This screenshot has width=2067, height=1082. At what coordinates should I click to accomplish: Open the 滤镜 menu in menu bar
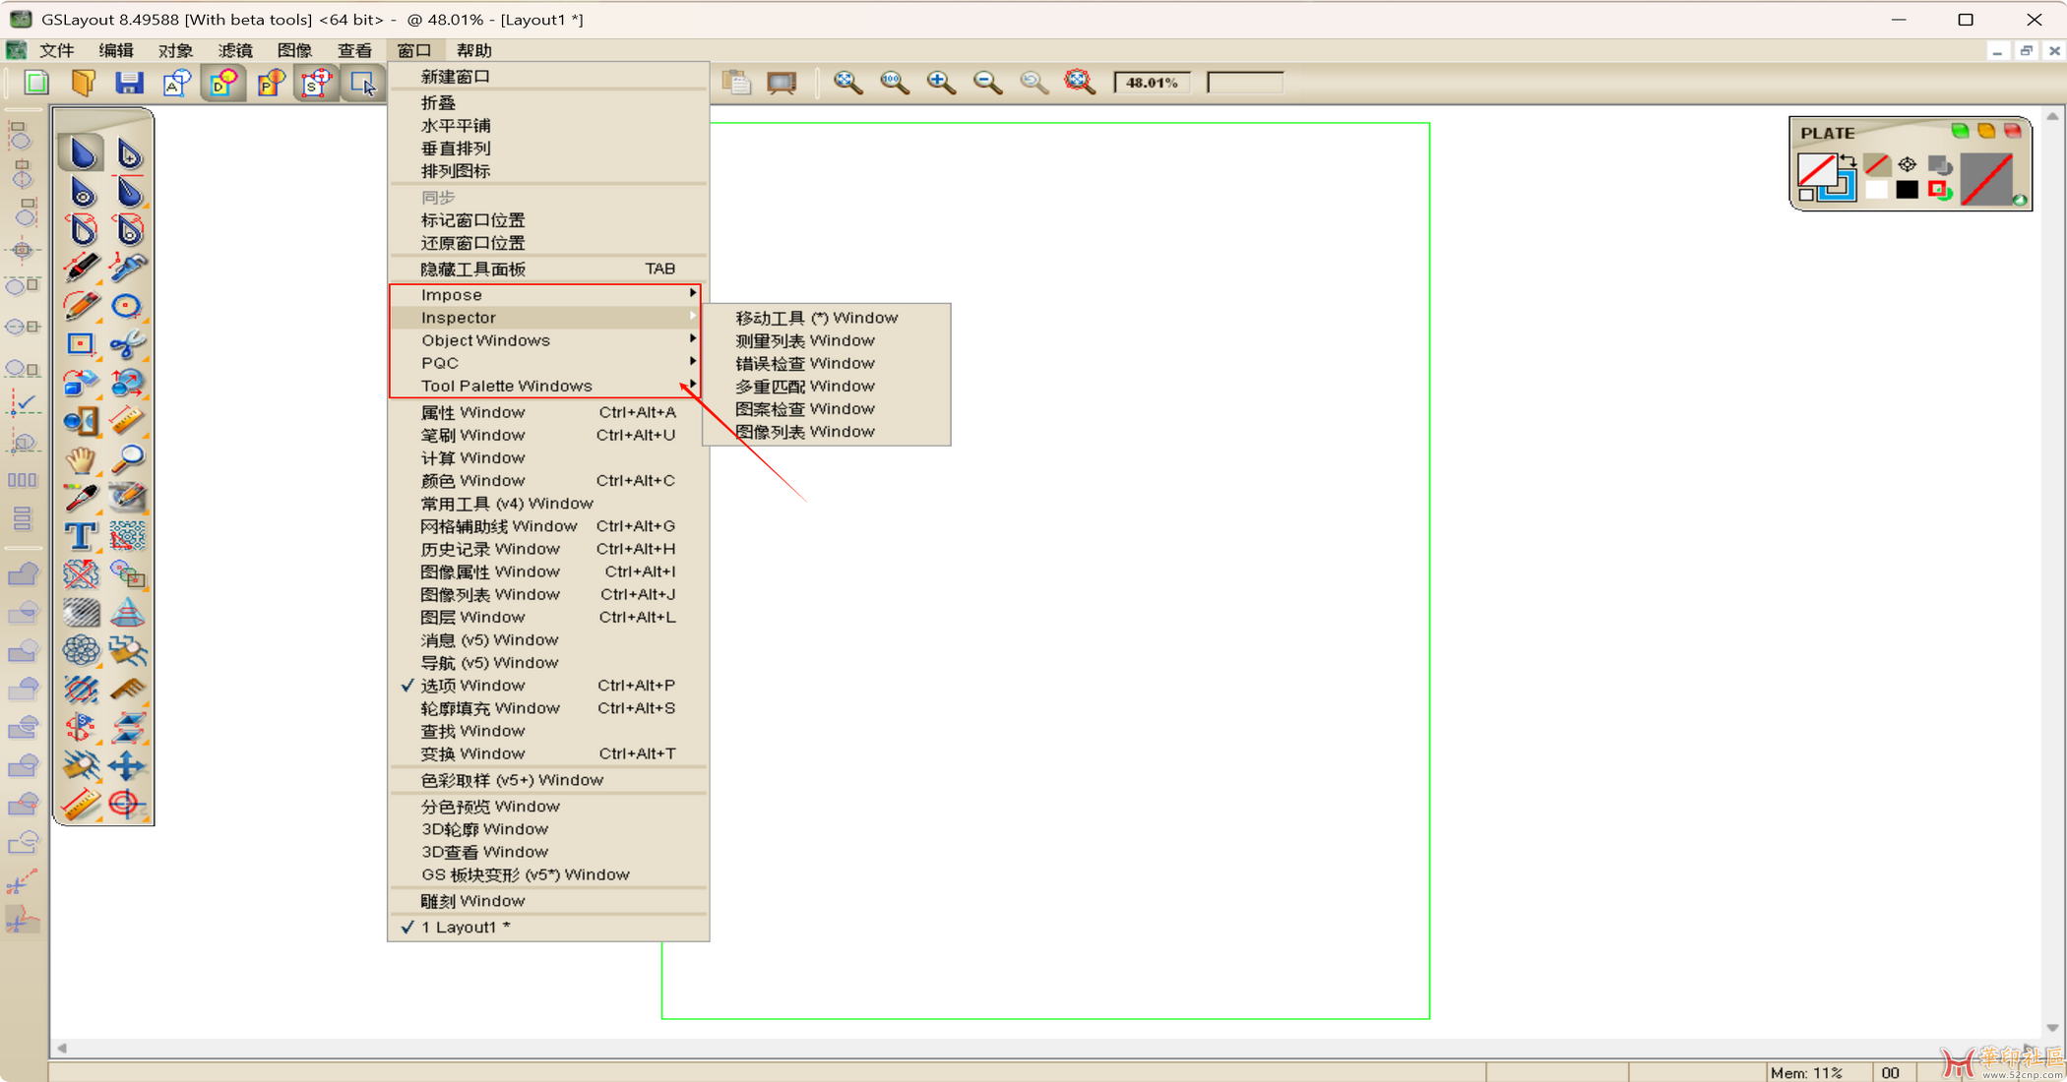235,50
